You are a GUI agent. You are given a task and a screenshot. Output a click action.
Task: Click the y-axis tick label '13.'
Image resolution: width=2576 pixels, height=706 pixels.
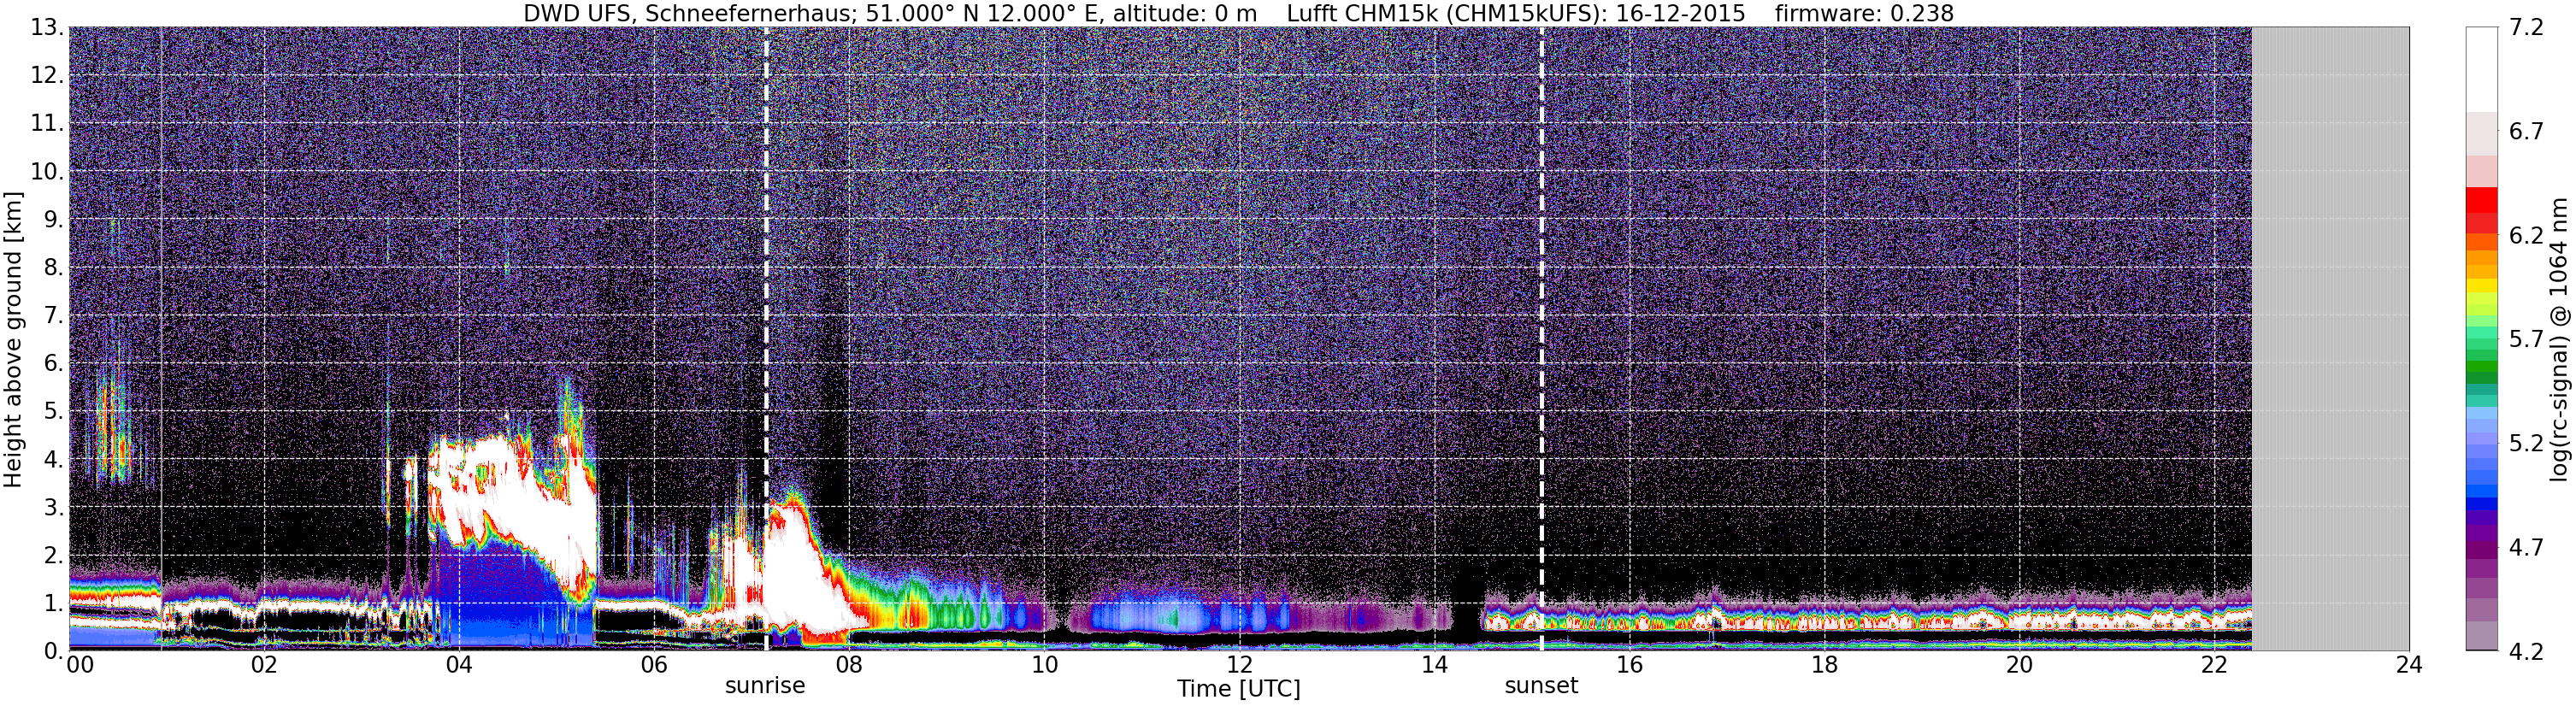[47, 28]
